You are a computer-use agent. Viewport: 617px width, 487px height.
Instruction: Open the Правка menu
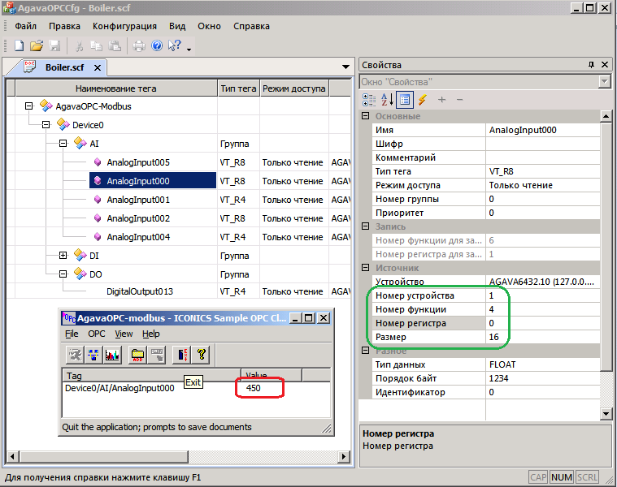click(64, 26)
